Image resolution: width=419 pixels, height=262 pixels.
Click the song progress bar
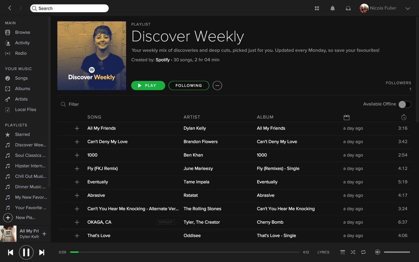pos(184,252)
